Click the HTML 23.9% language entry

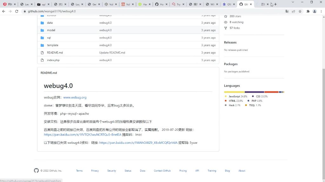click(234, 101)
